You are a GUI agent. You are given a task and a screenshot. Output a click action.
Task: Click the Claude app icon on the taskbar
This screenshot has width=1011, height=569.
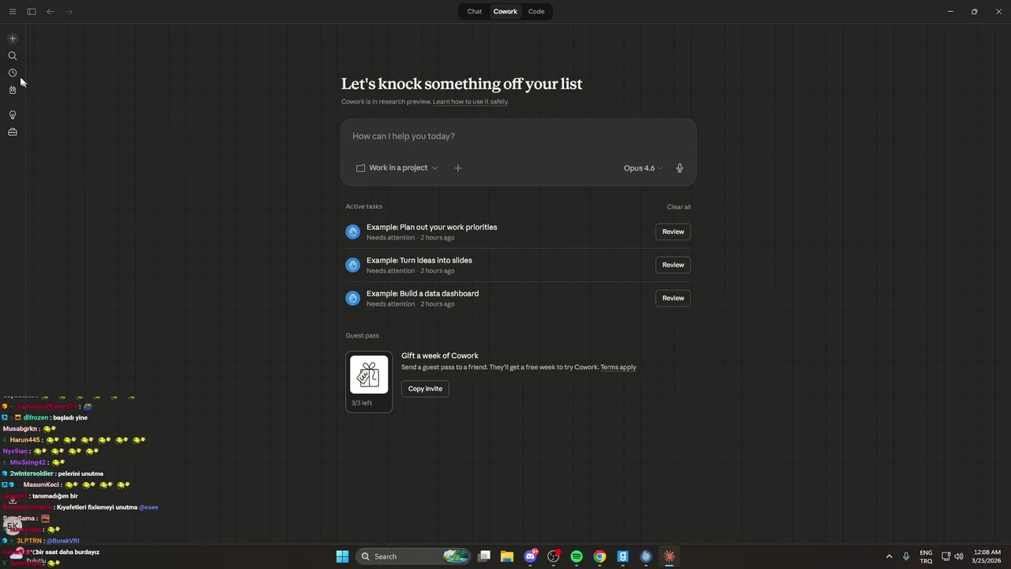pyautogui.click(x=669, y=556)
